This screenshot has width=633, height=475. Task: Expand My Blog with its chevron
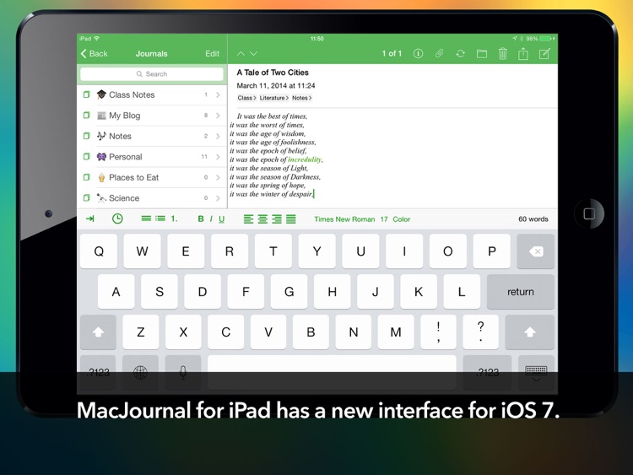tap(218, 116)
